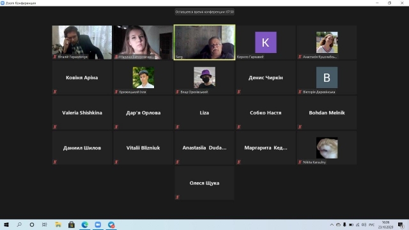Click the Zoom logo in title bar
The height and width of the screenshot is (230, 409).
3,3
